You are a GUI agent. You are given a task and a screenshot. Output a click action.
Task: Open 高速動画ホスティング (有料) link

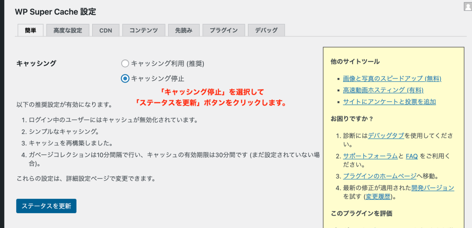pyautogui.click(x=383, y=90)
